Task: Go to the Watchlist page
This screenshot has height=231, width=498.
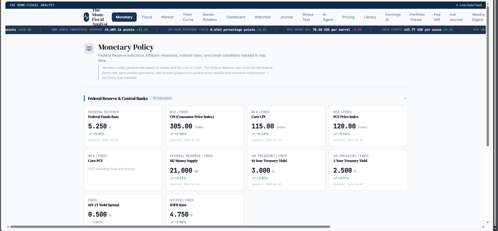Action: [x=262, y=17]
